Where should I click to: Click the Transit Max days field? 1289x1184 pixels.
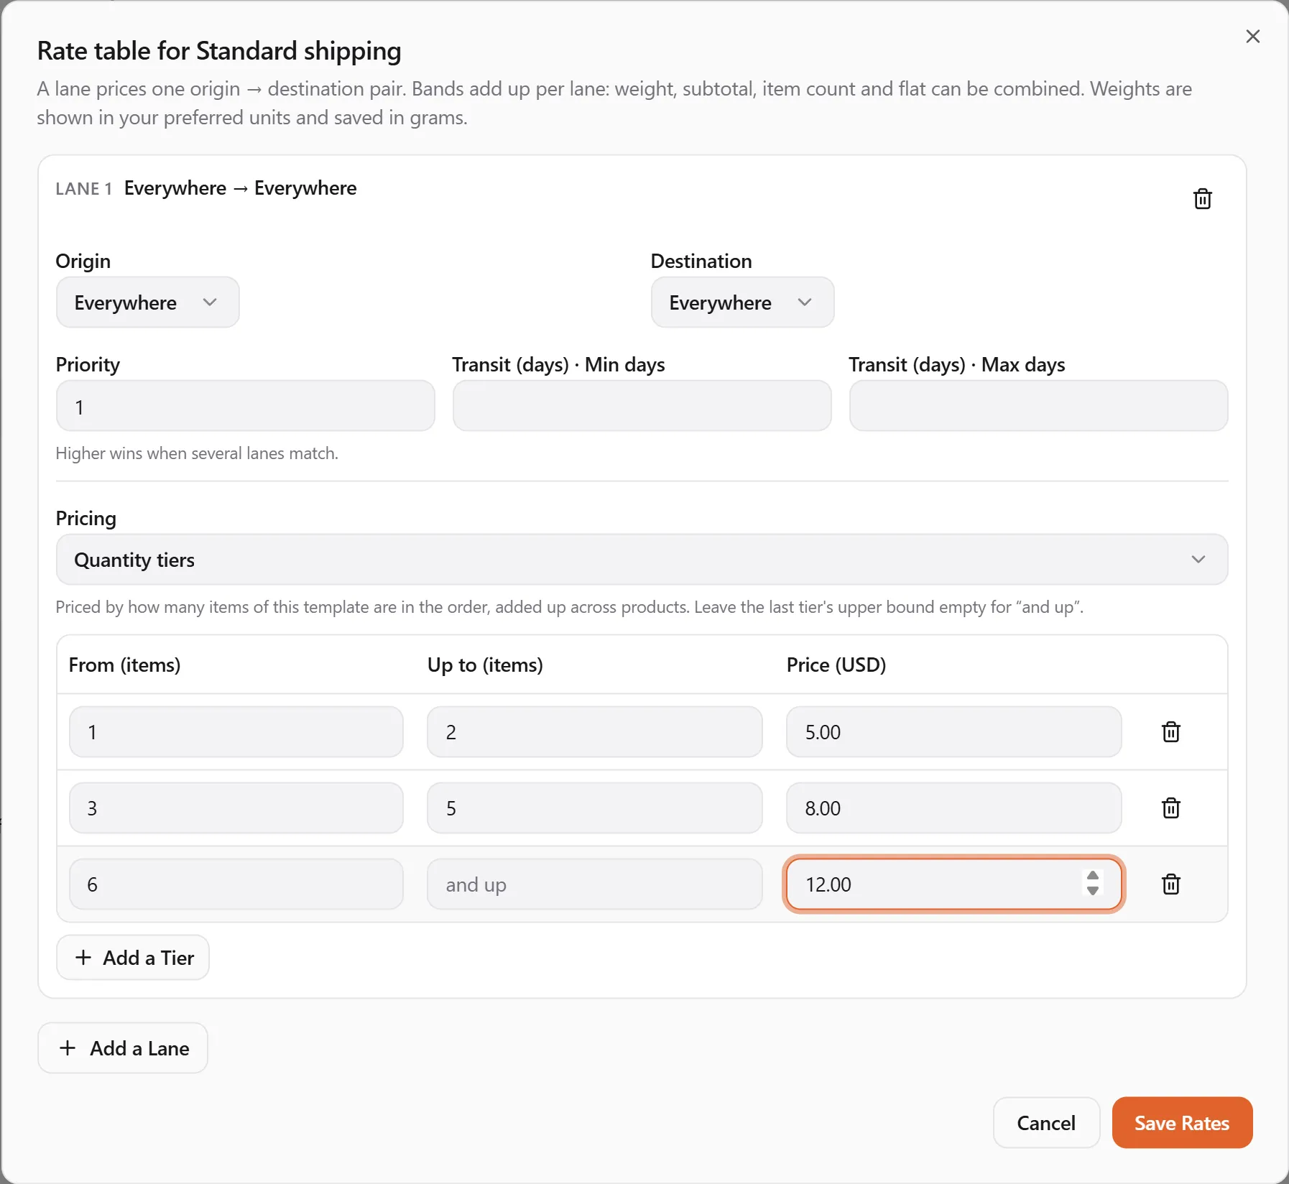click(1038, 407)
